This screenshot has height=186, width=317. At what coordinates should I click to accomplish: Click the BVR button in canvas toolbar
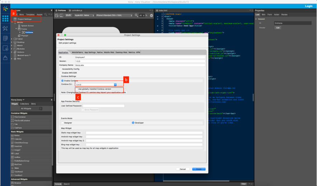[68, 15]
